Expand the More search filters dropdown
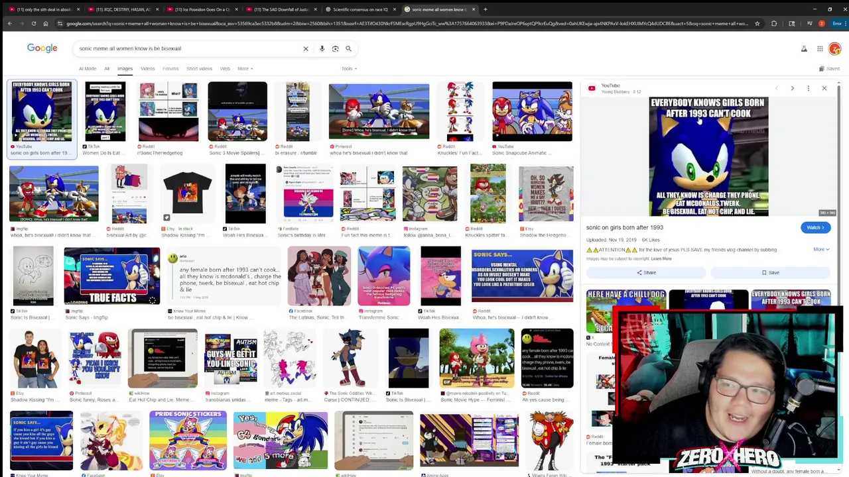This screenshot has width=849, height=477. click(245, 68)
